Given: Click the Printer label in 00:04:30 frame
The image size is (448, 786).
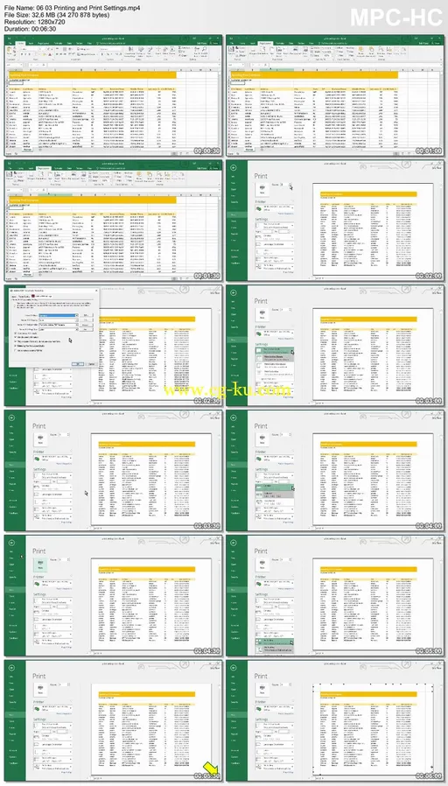Looking at the screenshot, I should (38, 577).
